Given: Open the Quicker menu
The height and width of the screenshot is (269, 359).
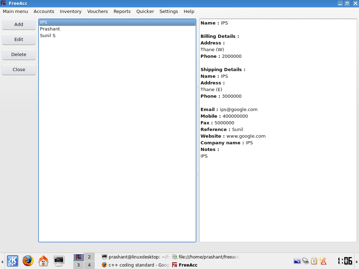Looking at the screenshot, I should 145,12.
